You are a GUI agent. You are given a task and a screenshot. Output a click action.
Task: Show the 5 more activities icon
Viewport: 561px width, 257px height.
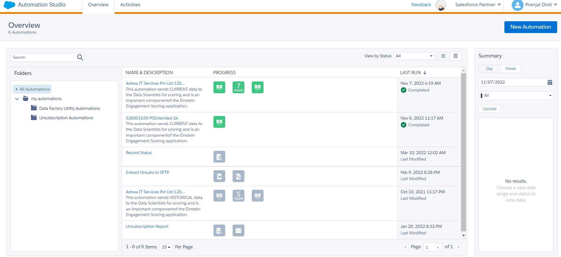238,196
